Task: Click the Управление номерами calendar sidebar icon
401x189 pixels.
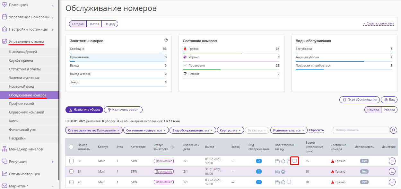Action: pos(4,17)
